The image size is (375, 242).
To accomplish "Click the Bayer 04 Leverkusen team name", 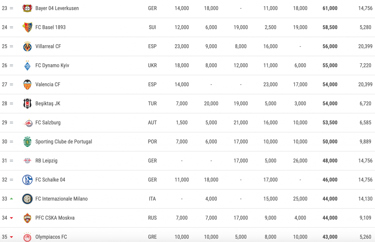I will tap(57, 8).
